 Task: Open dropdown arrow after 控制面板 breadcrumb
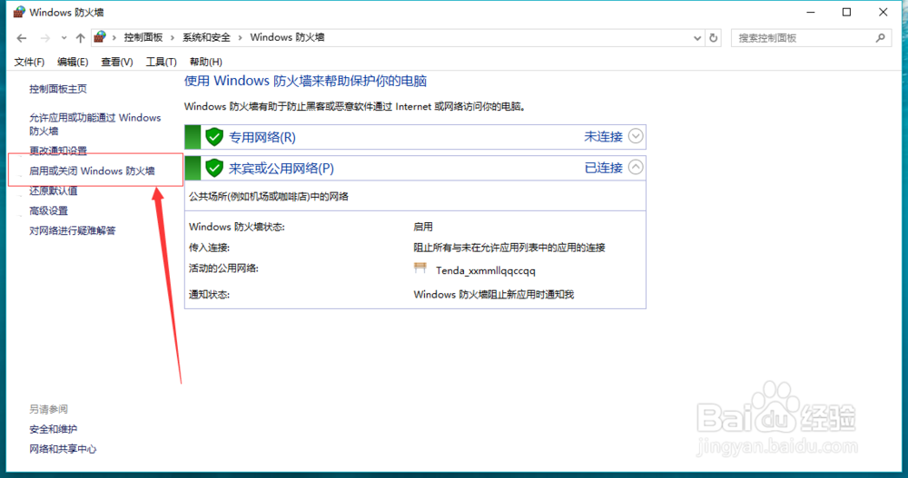point(173,37)
